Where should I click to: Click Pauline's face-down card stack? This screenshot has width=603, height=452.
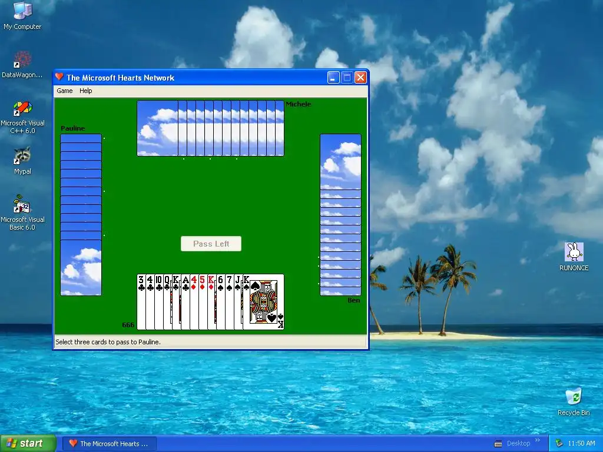pos(81,214)
